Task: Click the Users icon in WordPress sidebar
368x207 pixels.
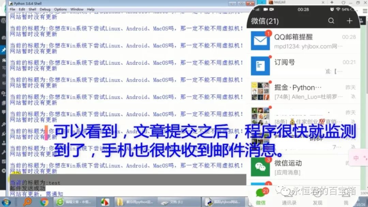Action: (x=3, y=143)
